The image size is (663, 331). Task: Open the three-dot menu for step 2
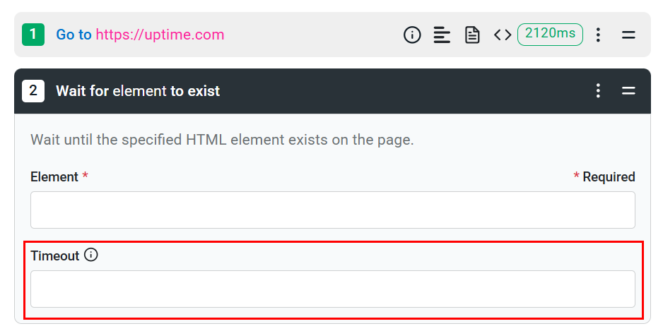pos(599,91)
